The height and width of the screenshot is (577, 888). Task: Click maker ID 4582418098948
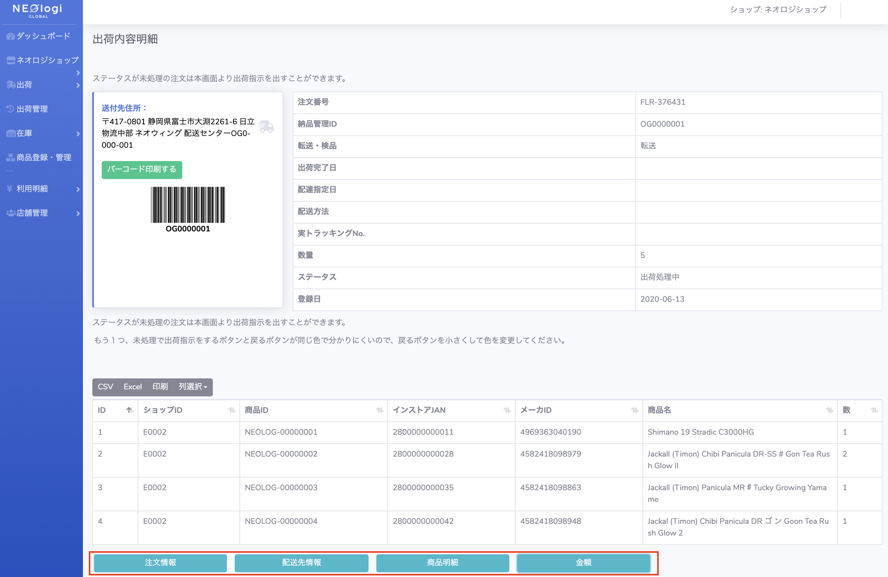[551, 521]
